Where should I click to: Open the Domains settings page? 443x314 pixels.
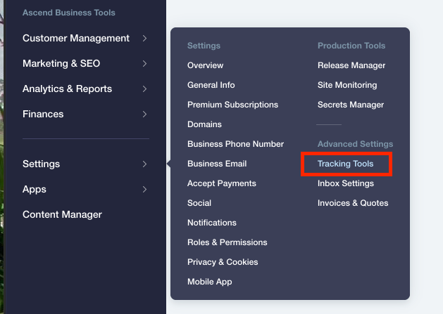click(204, 124)
